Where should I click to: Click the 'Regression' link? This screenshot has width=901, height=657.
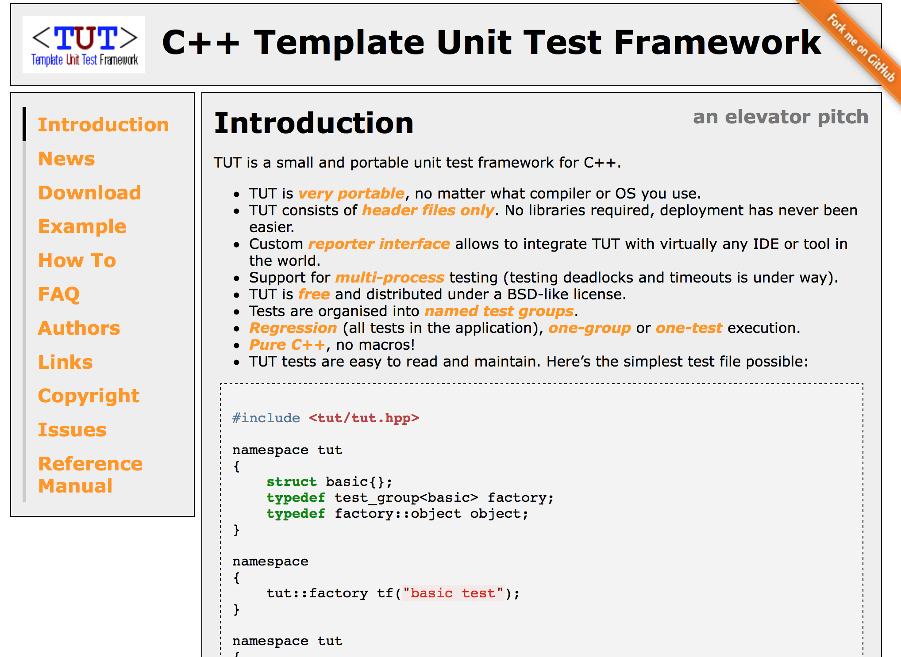point(293,328)
